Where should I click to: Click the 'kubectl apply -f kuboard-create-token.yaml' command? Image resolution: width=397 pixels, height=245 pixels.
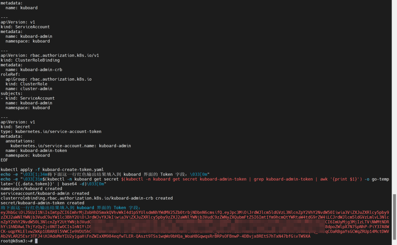pos(53,170)
